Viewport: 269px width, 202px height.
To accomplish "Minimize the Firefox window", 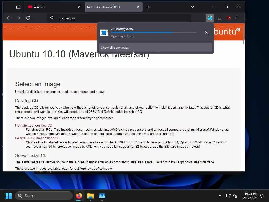I will point(214,7).
